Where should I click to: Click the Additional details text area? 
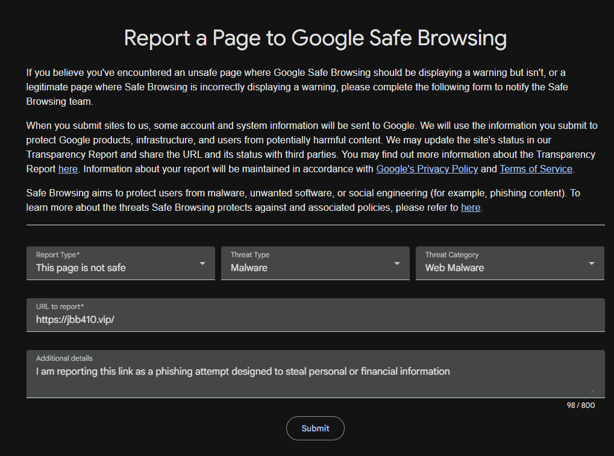coord(316,374)
